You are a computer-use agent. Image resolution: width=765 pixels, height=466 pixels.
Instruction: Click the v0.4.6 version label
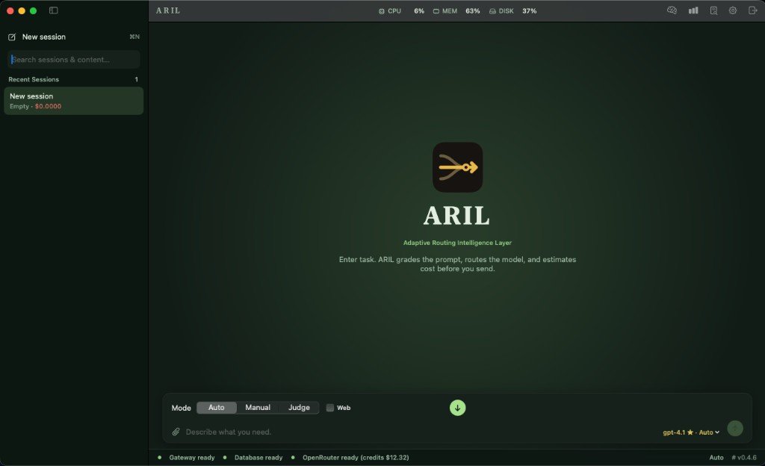[744, 458]
